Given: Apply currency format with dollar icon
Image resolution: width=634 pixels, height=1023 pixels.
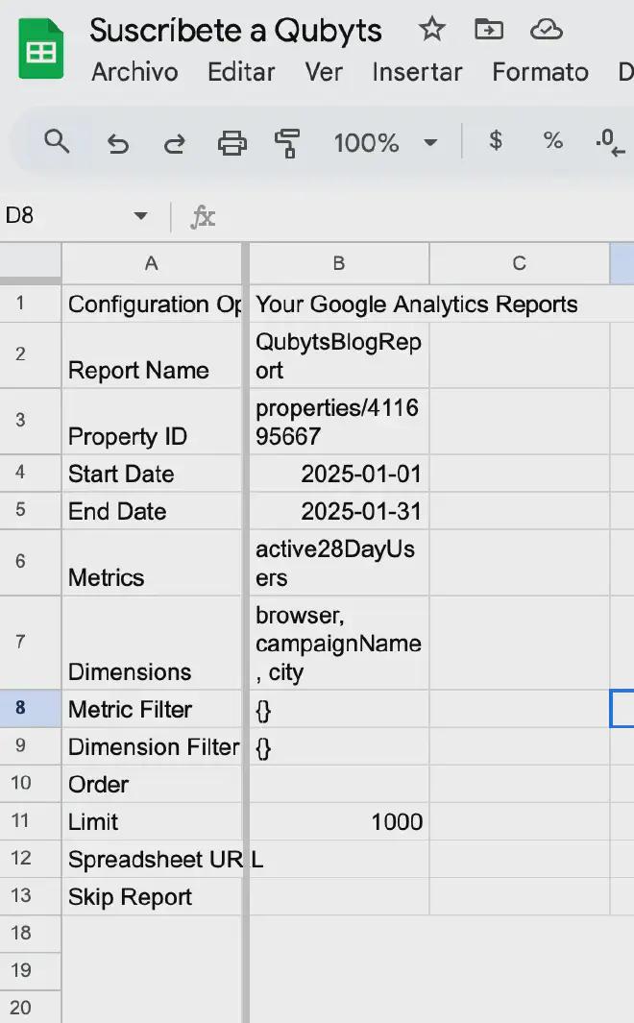Looking at the screenshot, I should pos(496,140).
